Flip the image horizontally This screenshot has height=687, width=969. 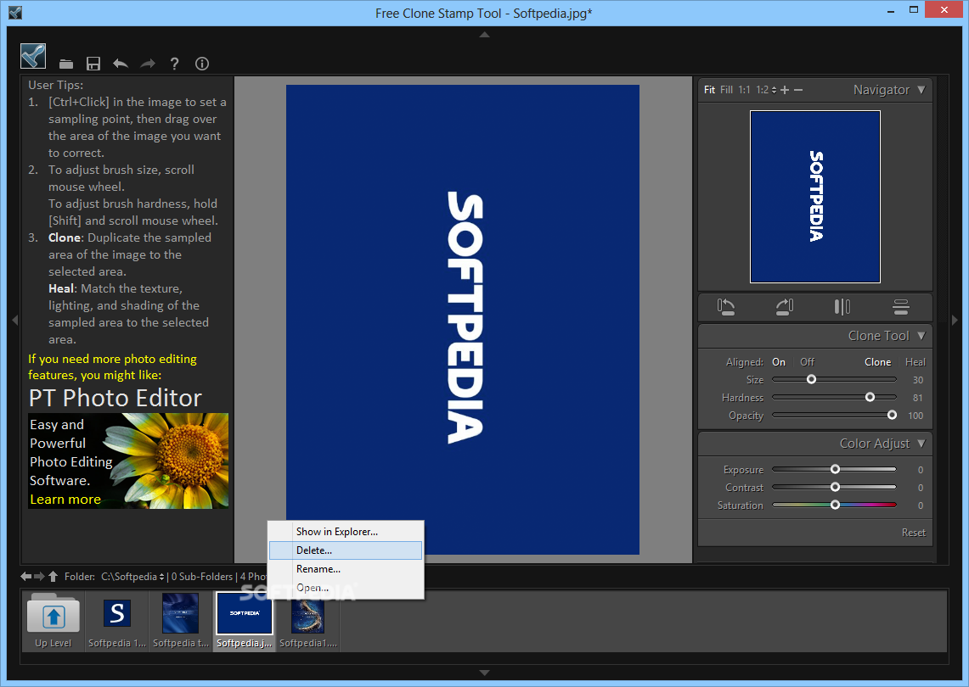[x=842, y=307]
